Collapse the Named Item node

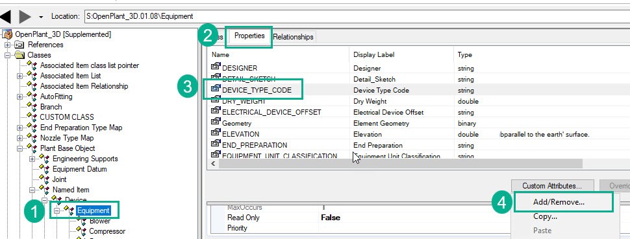click(x=32, y=190)
